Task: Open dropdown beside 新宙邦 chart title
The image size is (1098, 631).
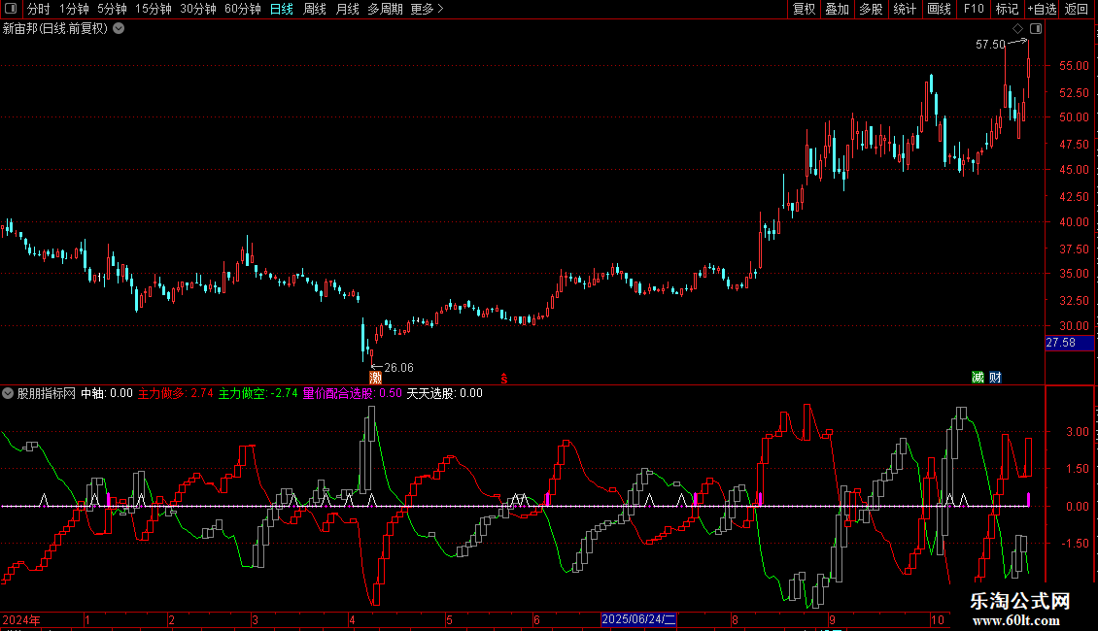Action: [120, 28]
